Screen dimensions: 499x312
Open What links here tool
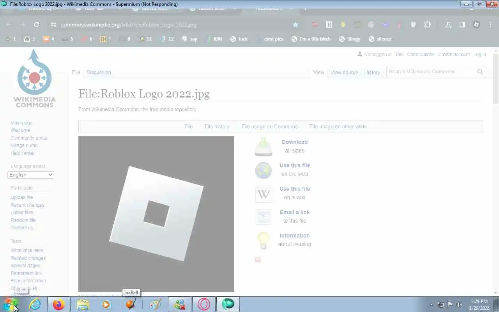(x=27, y=250)
